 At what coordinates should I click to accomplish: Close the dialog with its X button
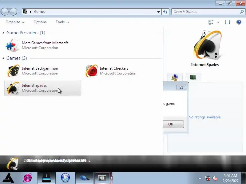(181, 87)
